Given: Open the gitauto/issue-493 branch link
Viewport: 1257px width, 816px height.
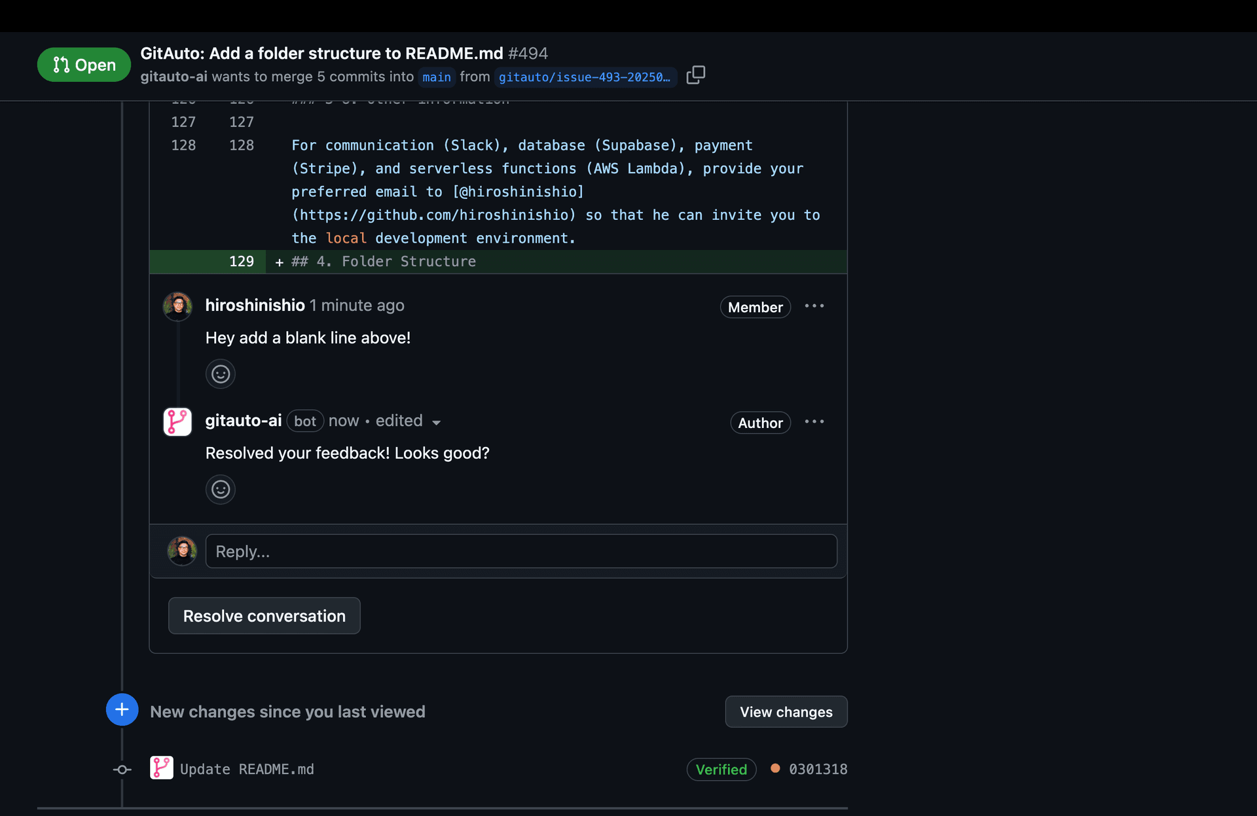Looking at the screenshot, I should (x=585, y=77).
